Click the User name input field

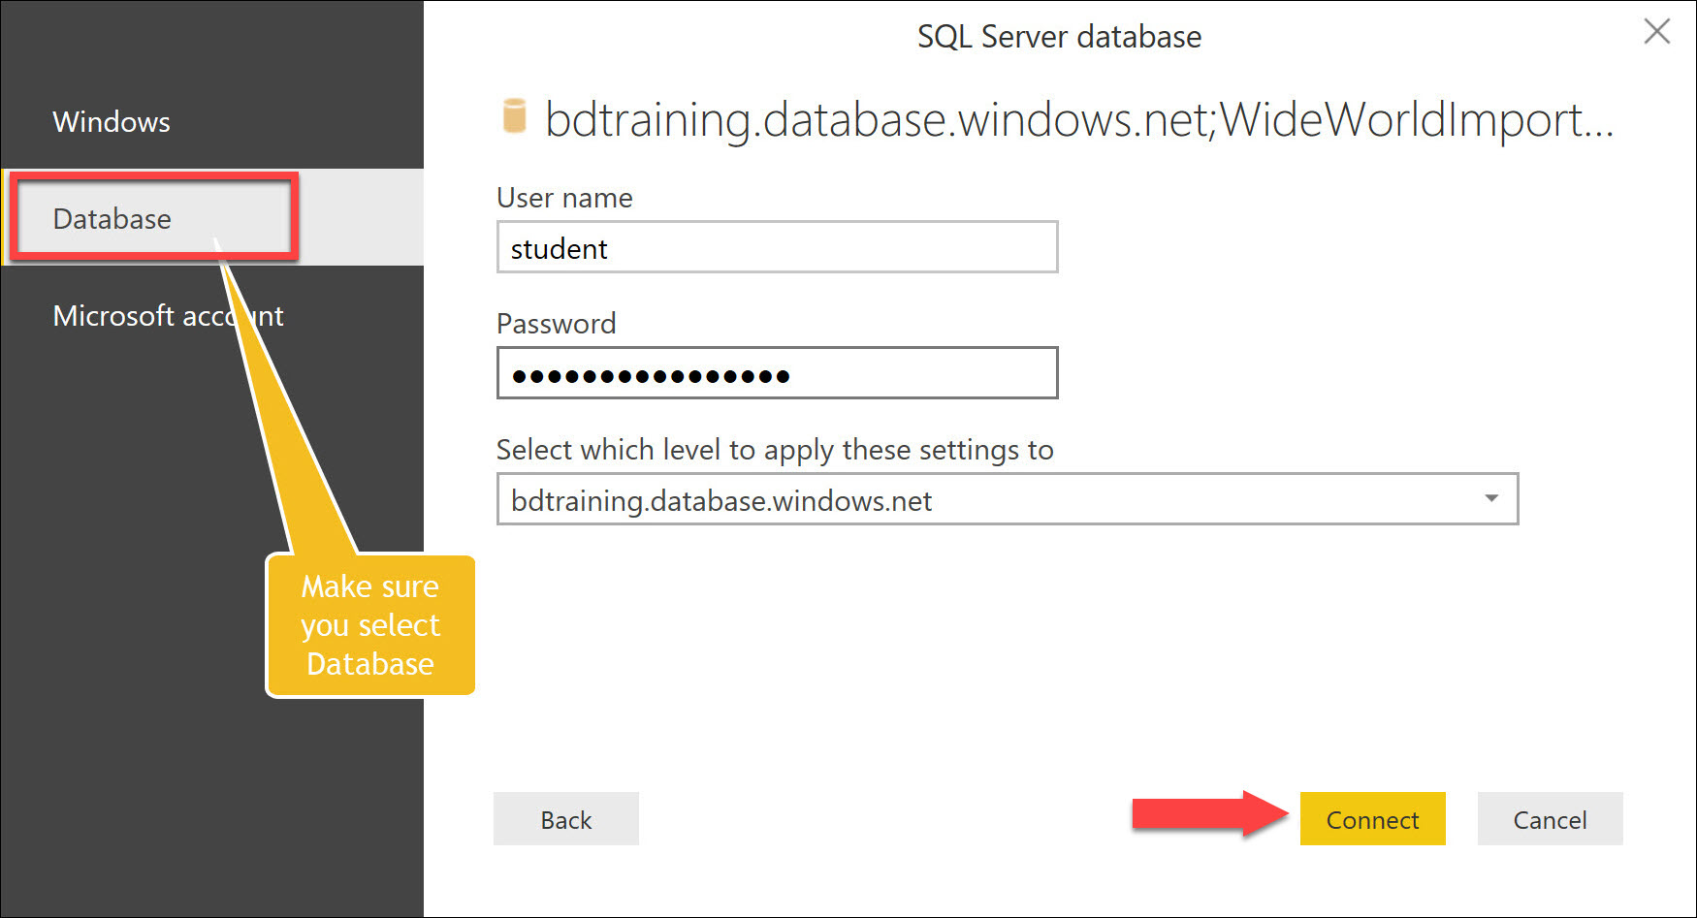(x=777, y=247)
